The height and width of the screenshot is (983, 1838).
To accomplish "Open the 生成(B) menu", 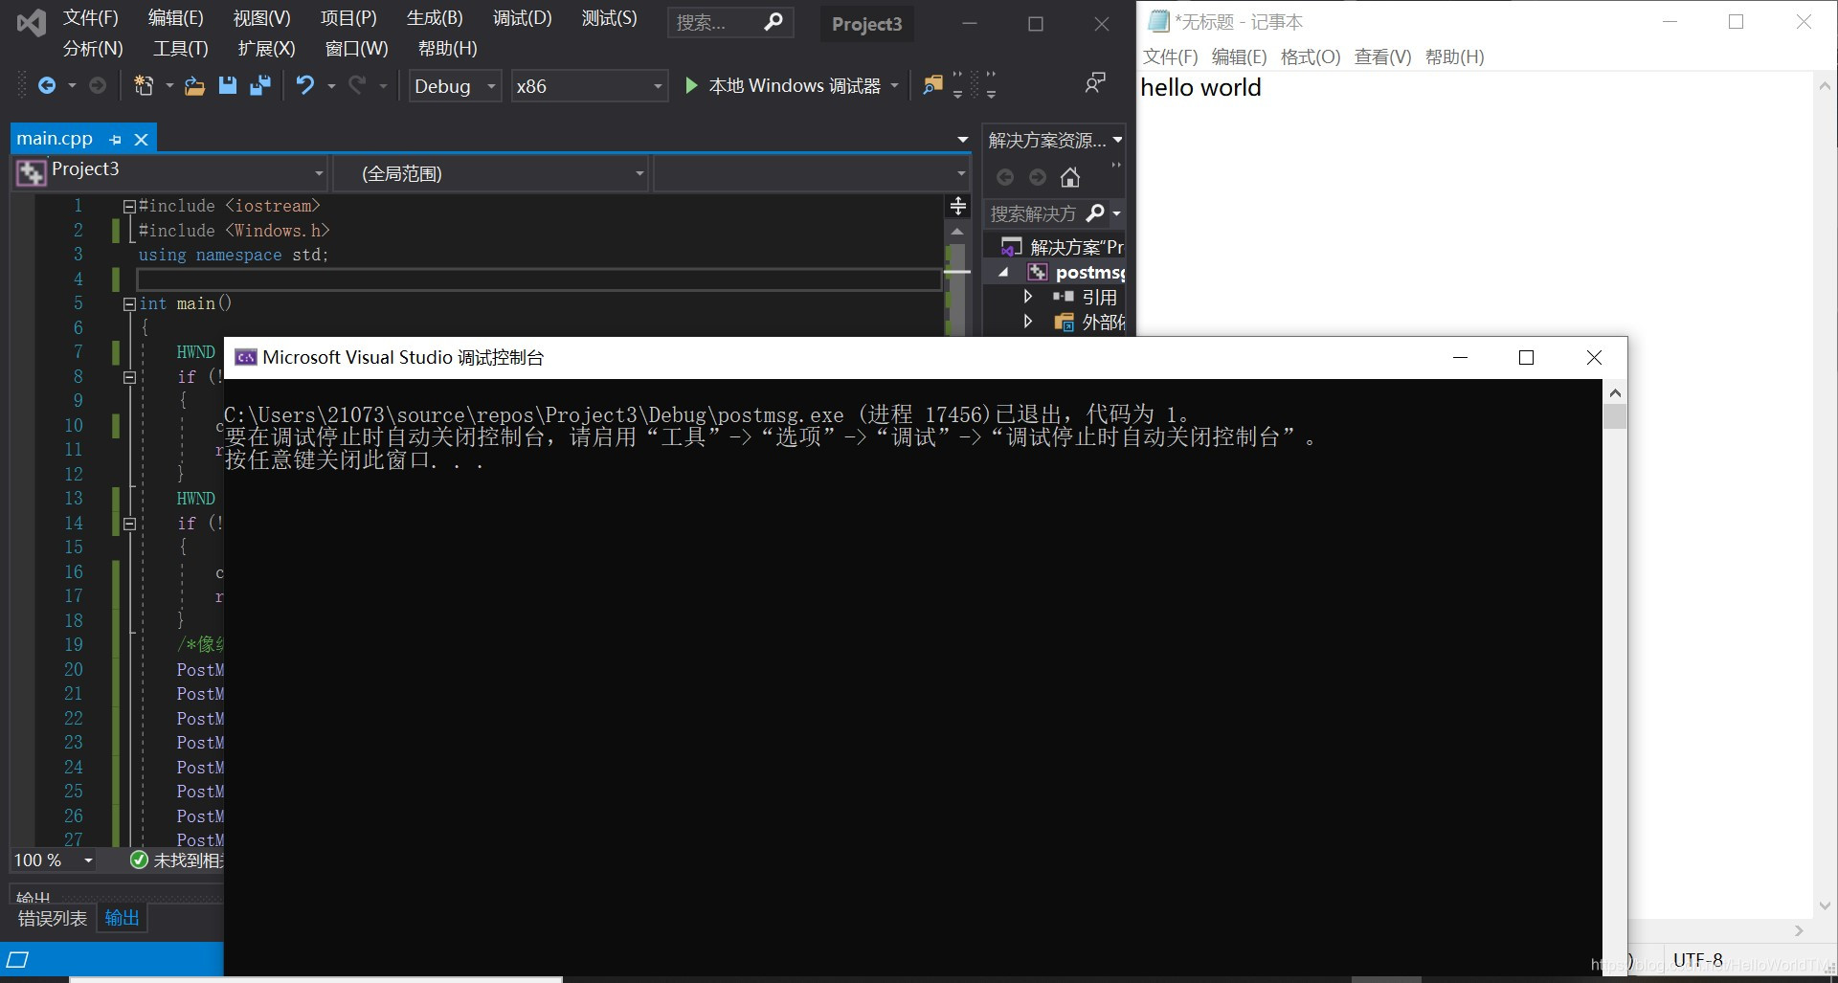I will pyautogui.click(x=435, y=18).
